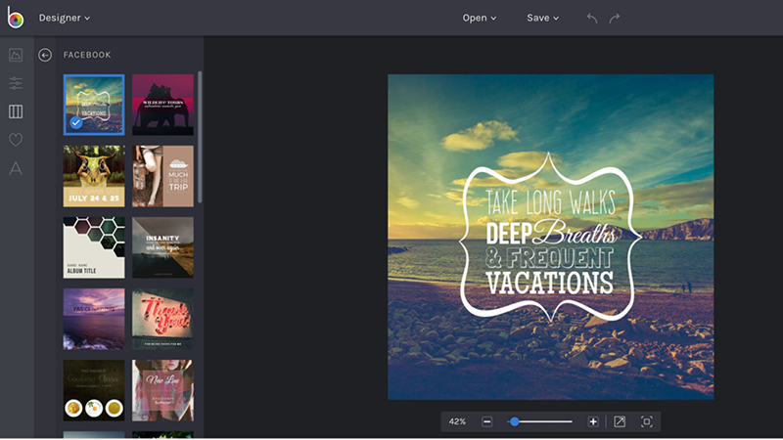Screen dimensions: 783x440
Task: Click the resize canvas icon
Action: (x=620, y=422)
